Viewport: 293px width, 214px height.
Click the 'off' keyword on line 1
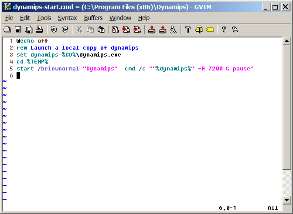tap(43, 41)
